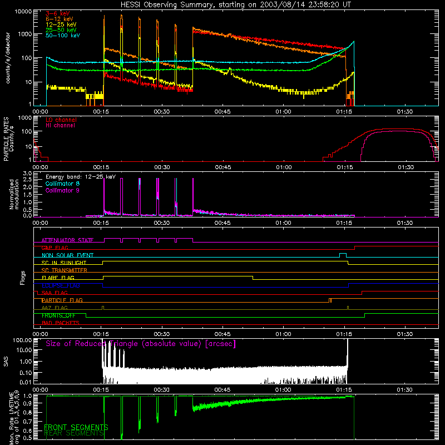The height and width of the screenshot is (445, 445).
Task: Click the 'LO channel' legend entry
Action: (x=61, y=120)
